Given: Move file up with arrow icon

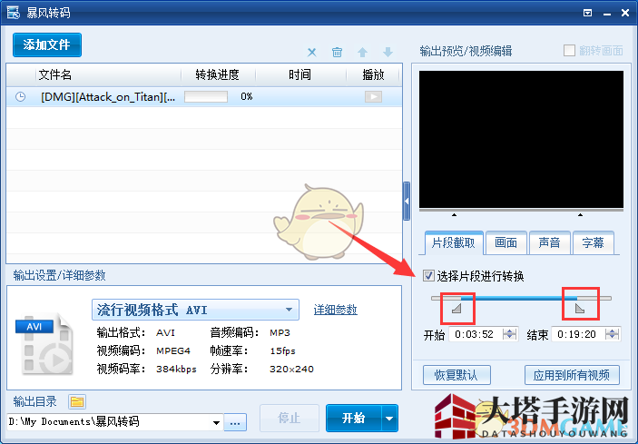Looking at the screenshot, I should click(x=363, y=53).
